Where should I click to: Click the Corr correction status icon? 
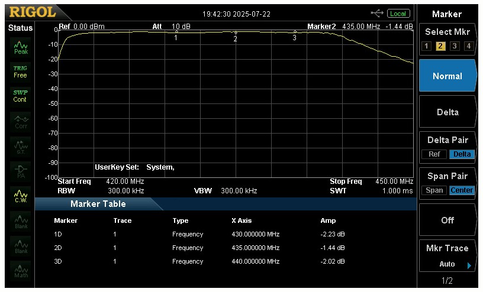pos(21,121)
